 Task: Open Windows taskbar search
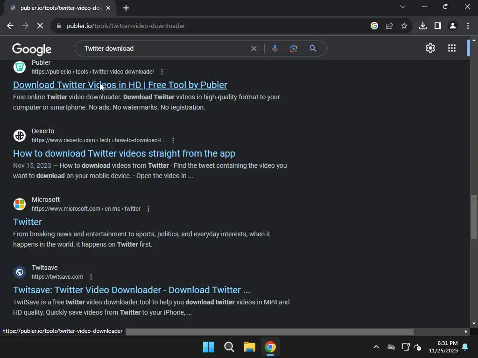(x=229, y=347)
